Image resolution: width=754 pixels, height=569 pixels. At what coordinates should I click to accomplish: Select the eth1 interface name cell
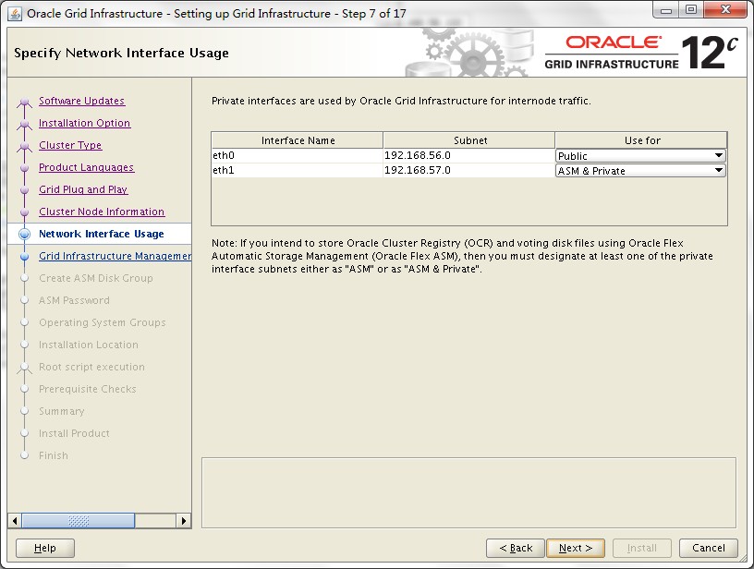(298, 170)
